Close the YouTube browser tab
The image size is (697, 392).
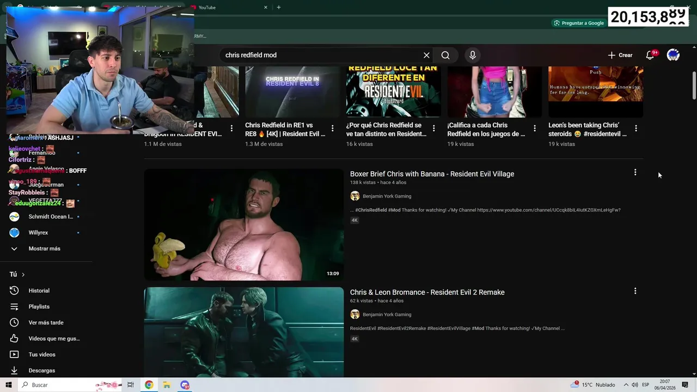[x=266, y=8]
